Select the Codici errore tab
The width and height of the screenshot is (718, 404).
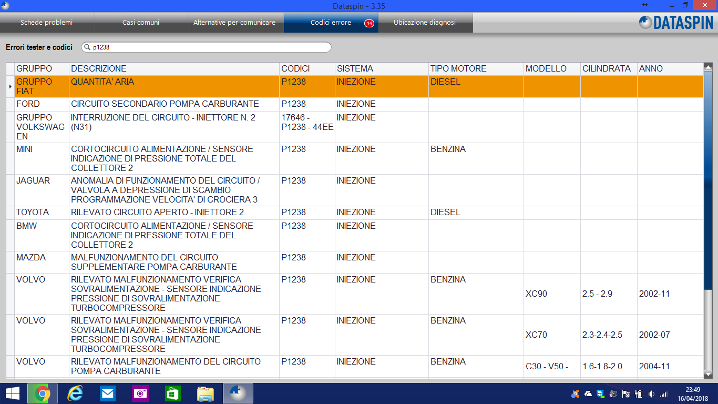[331, 23]
